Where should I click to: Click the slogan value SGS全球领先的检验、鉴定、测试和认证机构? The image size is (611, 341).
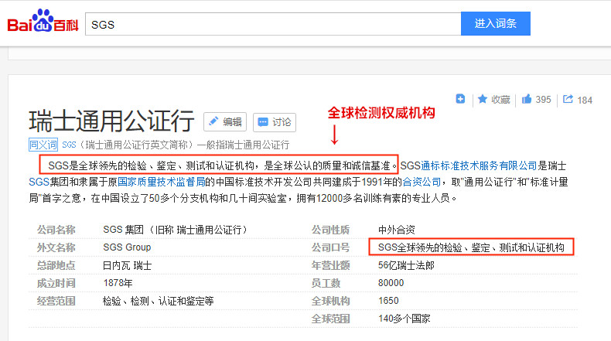pos(471,247)
